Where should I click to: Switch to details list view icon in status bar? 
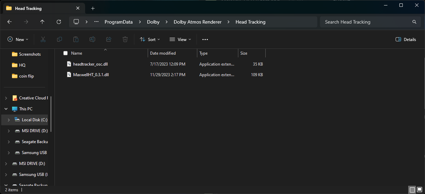pyautogui.click(x=412, y=190)
